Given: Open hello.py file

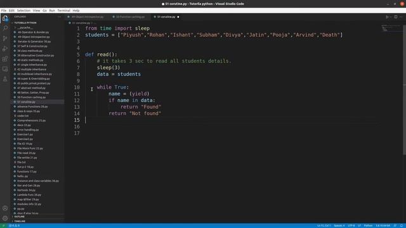Looking at the screenshot, I should coord(23,176).
